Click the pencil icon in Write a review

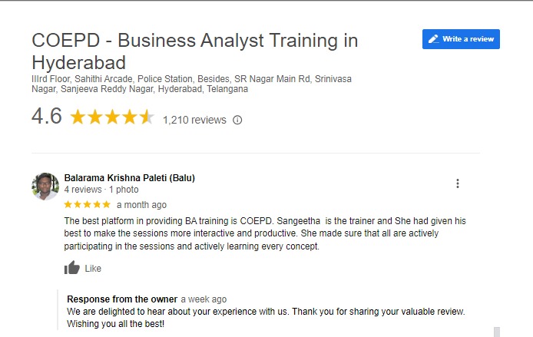(x=434, y=39)
